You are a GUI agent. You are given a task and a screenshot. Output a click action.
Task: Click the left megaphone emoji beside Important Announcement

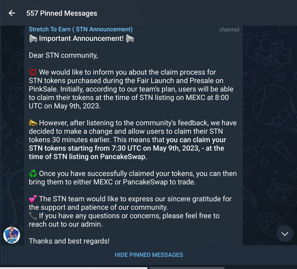pos(33,39)
